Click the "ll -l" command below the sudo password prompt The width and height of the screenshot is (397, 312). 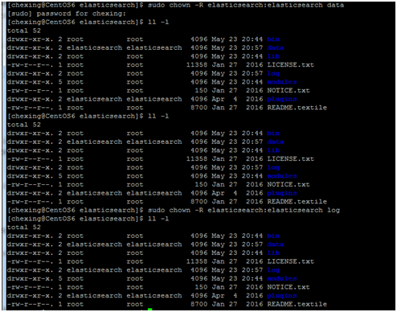[x=158, y=23]
